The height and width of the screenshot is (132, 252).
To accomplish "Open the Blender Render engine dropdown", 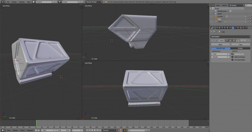I will 94,2.
